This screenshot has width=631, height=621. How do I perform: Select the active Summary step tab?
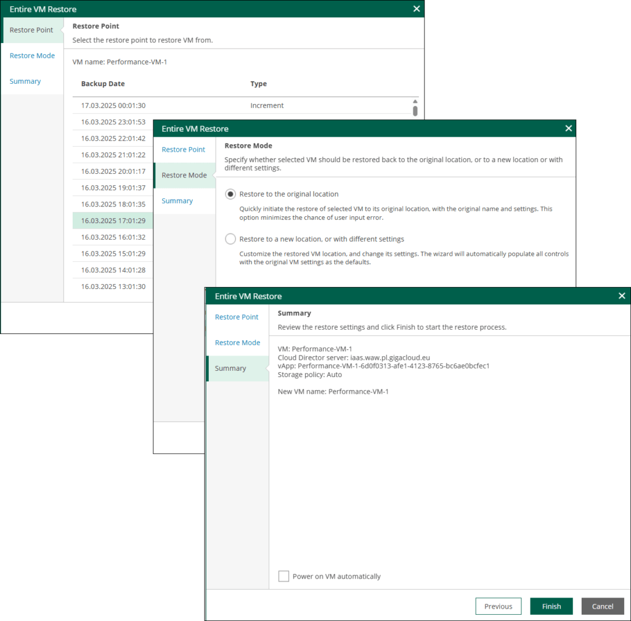click(230, 368)
